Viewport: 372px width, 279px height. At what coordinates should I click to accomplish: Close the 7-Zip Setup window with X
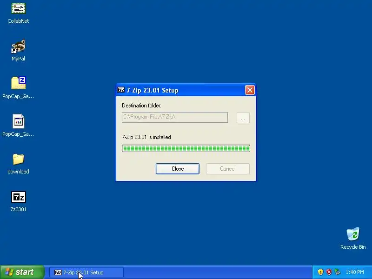pos(250,90)
